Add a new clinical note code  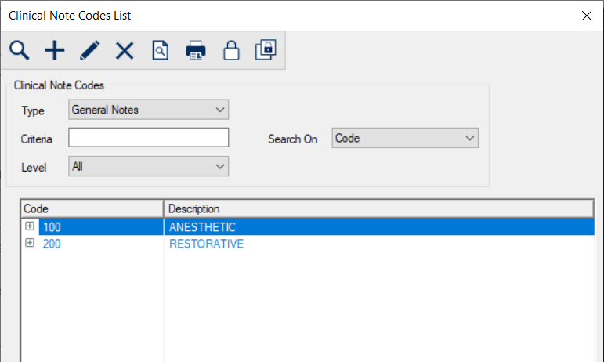[x=54, y=51]
